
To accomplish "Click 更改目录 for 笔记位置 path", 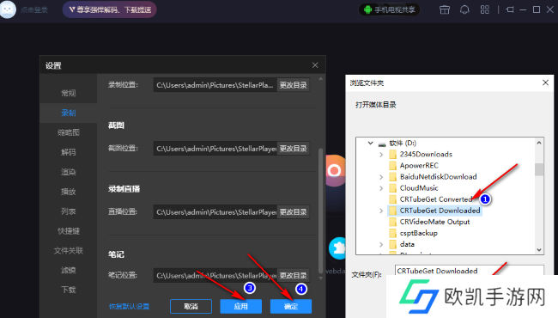I will pyautogui.click(x=294, y=275).
